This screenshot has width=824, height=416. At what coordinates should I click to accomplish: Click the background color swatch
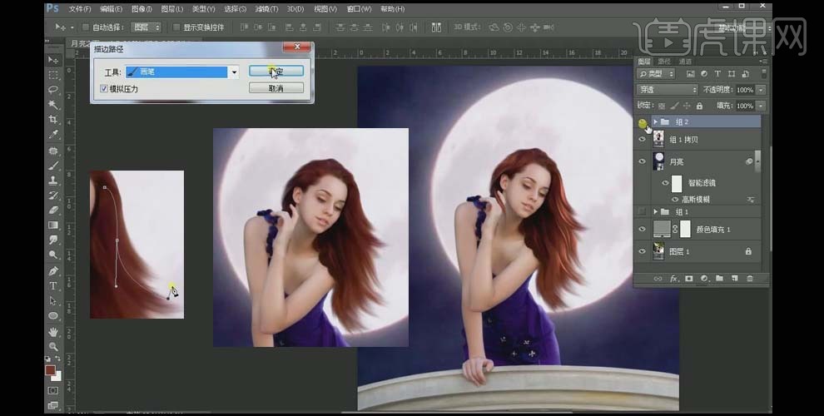tap(57, 376)
